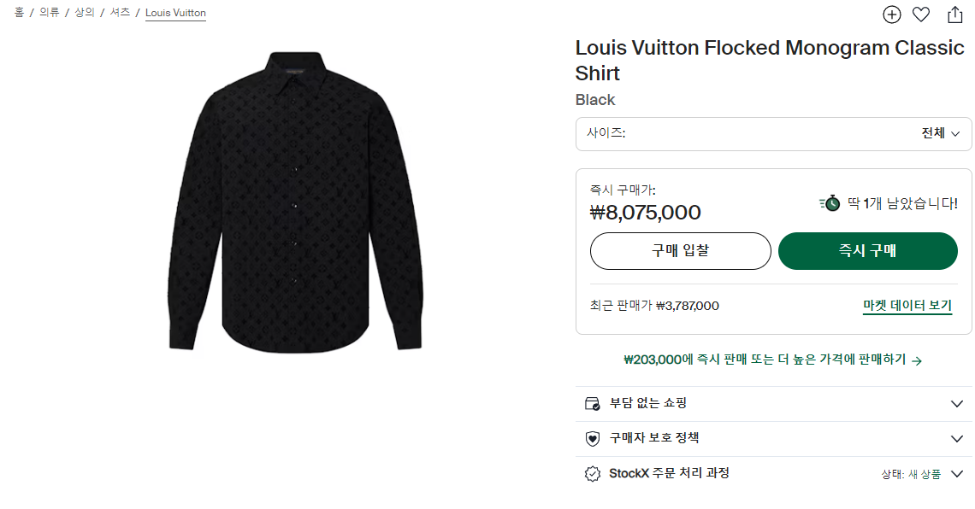The width and height of the screenshot is (975, 509).
Task: Click the stopwatch icon near 딱 1개 남았습니다
Action: pyautogui.click(x=830, y=203)
